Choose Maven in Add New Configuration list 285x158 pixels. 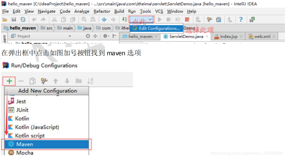(47, 144)
